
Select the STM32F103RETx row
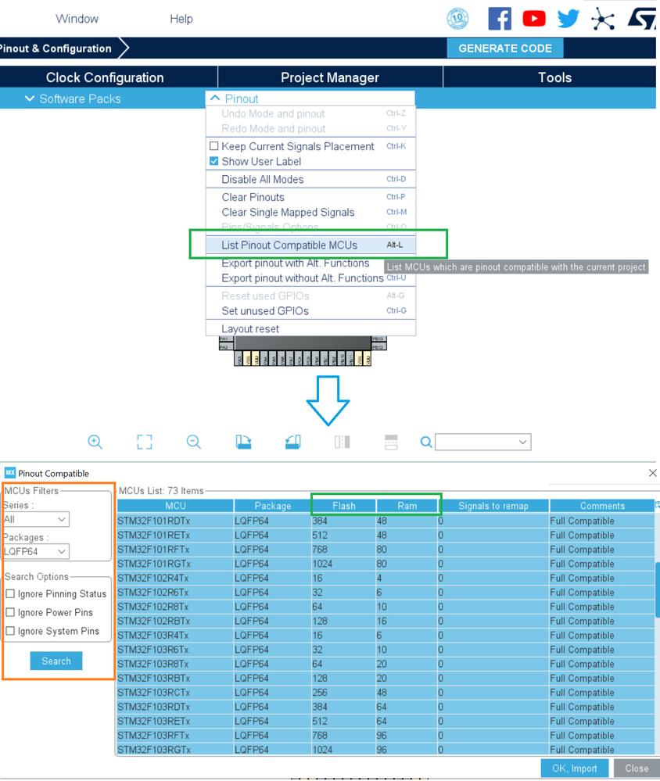tap(386, 722)
